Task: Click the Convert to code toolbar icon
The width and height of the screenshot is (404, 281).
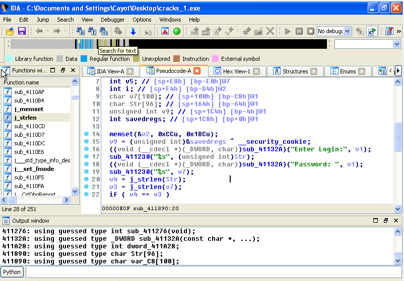Action: coord(194,31)
